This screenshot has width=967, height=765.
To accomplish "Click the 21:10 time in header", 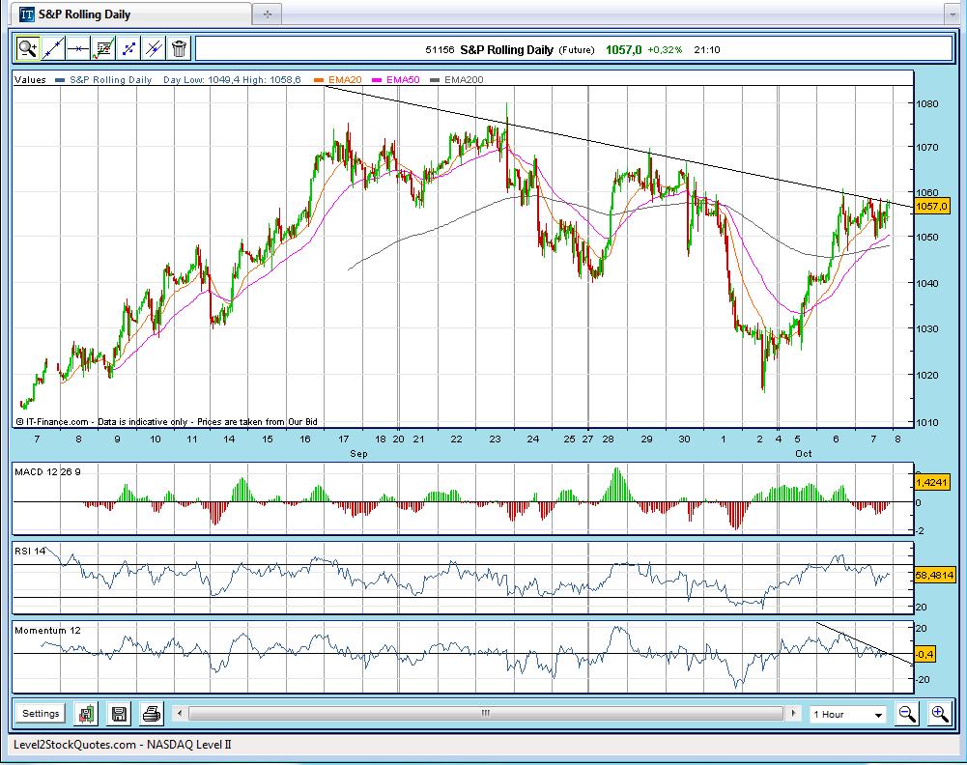I will click(x=707, y=50).
